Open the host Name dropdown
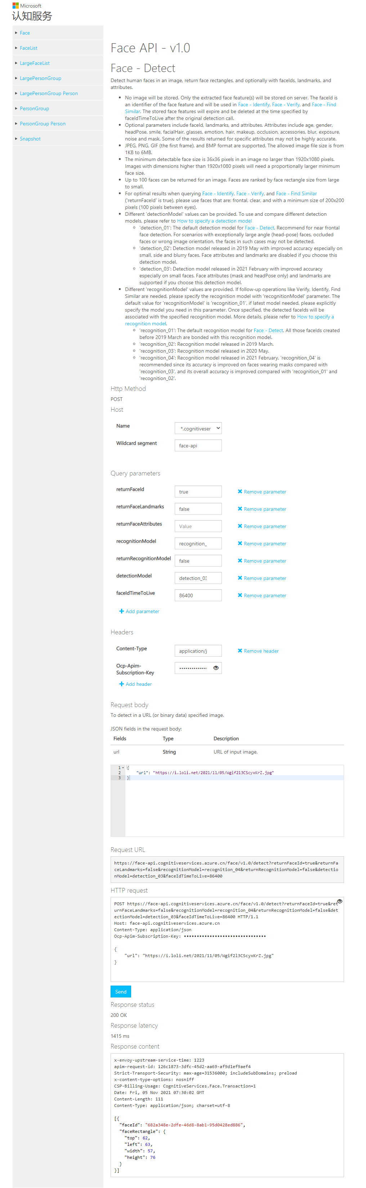The width and height of the screenshot is (366, 1188). point(198,428)
